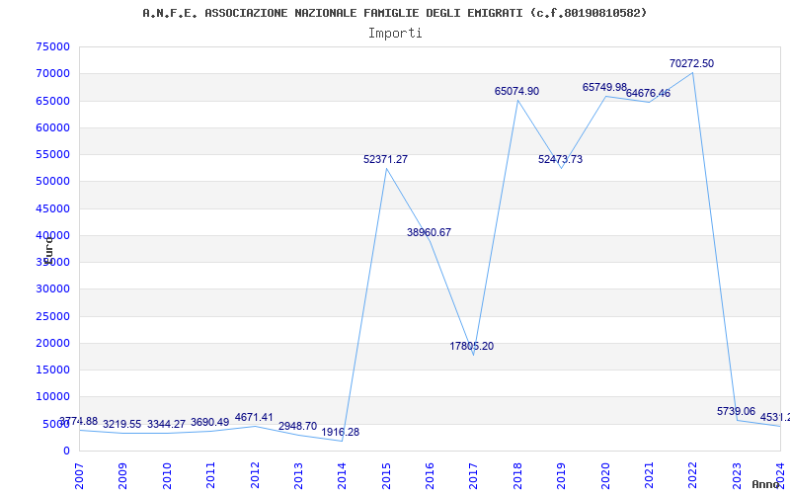Viewport: 790px width, 494px height.
Task: Click the 'Euro' y-axis label
Action: (x=48, y=250)
